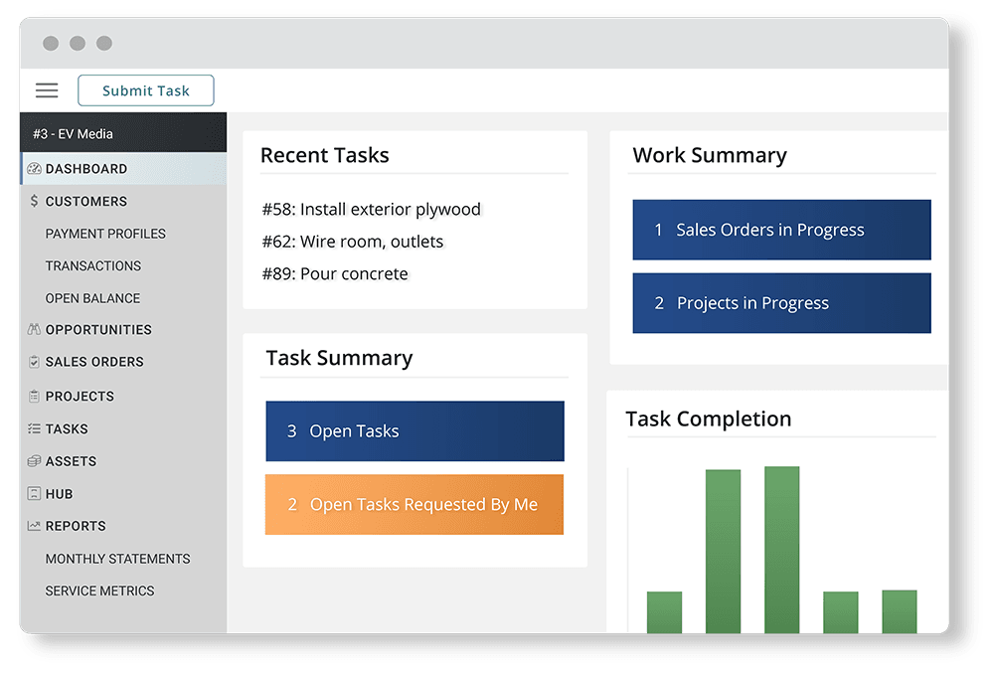Click the Customers dollar sign icon
The height and width of the screenshot is (677, 994).
point(33,201)
